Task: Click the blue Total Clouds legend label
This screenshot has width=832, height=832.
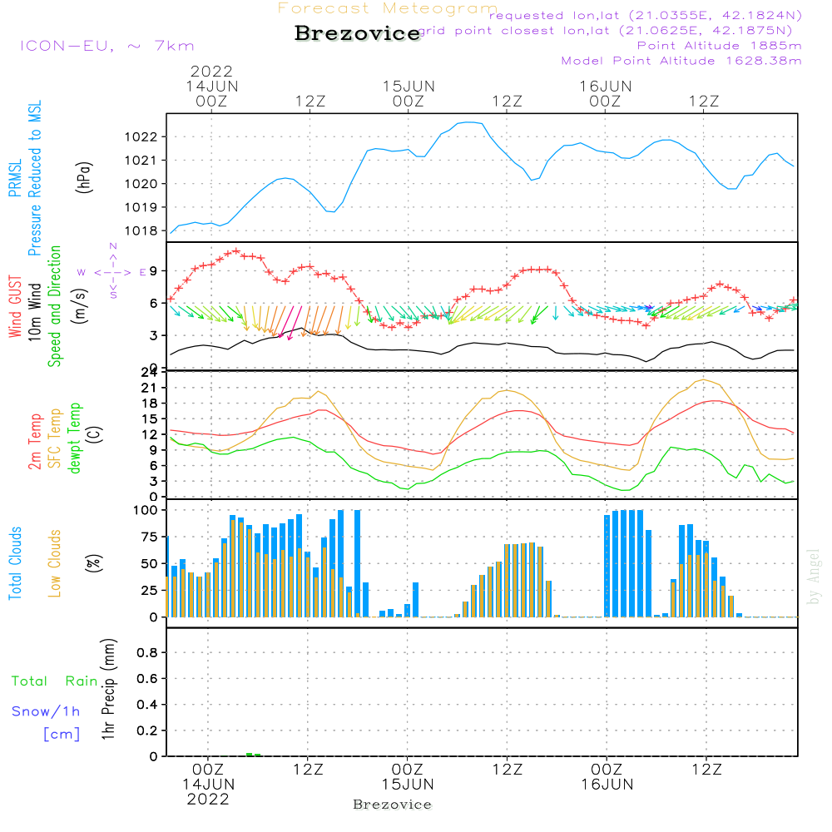Action: click(x=14, y=563)
